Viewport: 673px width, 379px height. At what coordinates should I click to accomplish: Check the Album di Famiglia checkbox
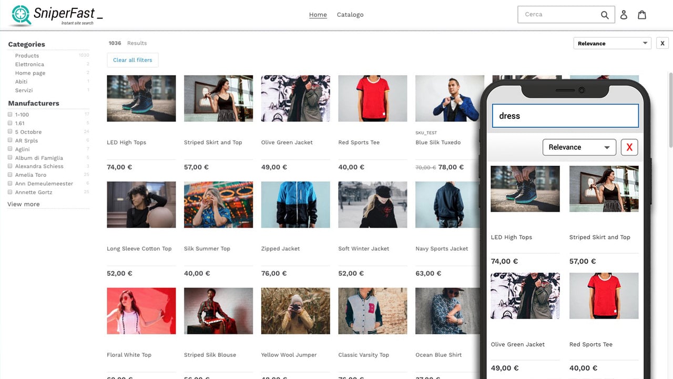[x=10, y=157]
